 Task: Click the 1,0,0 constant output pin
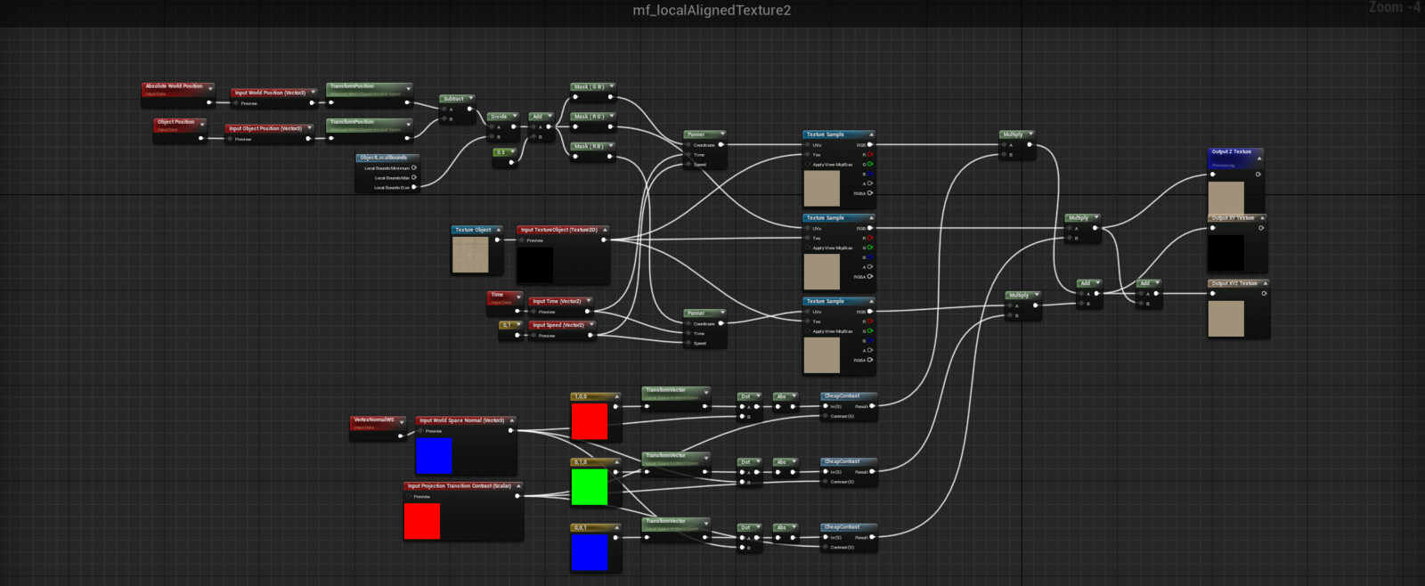[616, 406]
